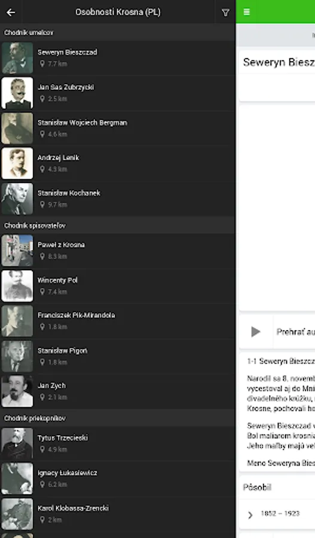Click the Chodník spisovateľov section header
Screen dimensions: 315x538
(118, 225)
